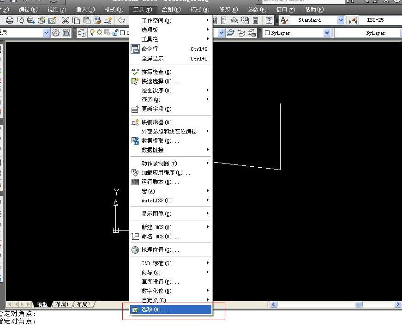This screenshot has height=328, width=402.
Task: Open Layer Properties Manager icon
Action: pyautogui.click(x=82, y=33)
